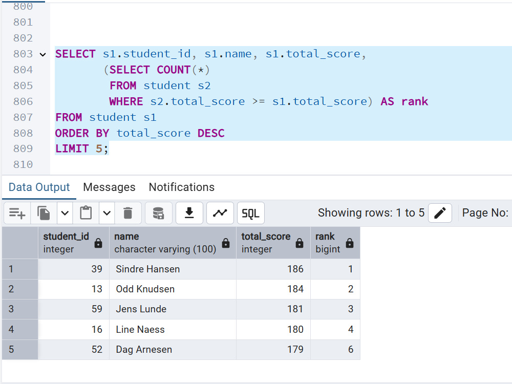The image size is (512, 384).
Task: Open the Notifications tab
Action: click(182, 187)
